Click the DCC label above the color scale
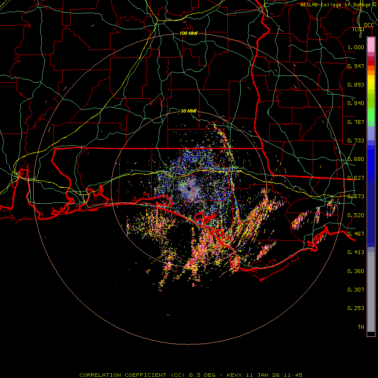Viewport: 378px width, 378px height. [x=369, y=25]
